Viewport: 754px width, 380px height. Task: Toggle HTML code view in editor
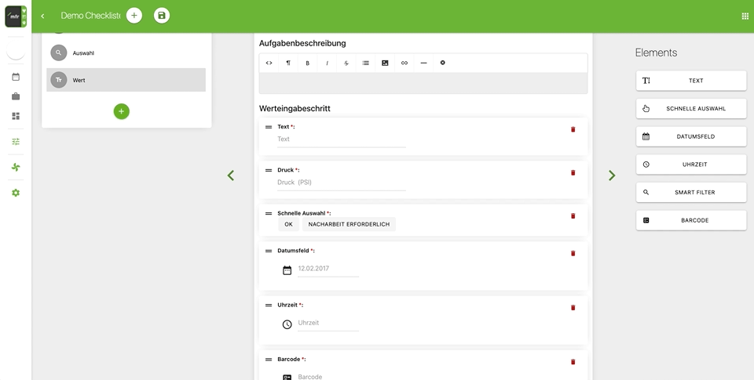point(269,63)
